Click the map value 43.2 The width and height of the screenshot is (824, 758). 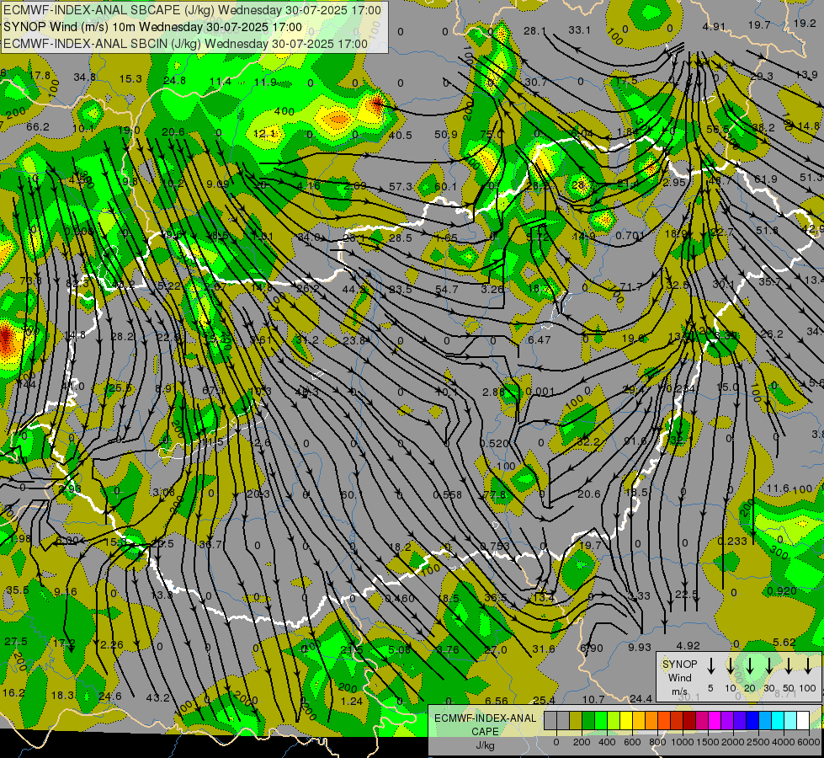(157, 698)
